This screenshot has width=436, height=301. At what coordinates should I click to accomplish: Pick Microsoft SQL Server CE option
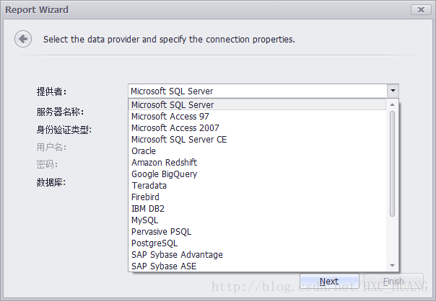click(257, 140)
